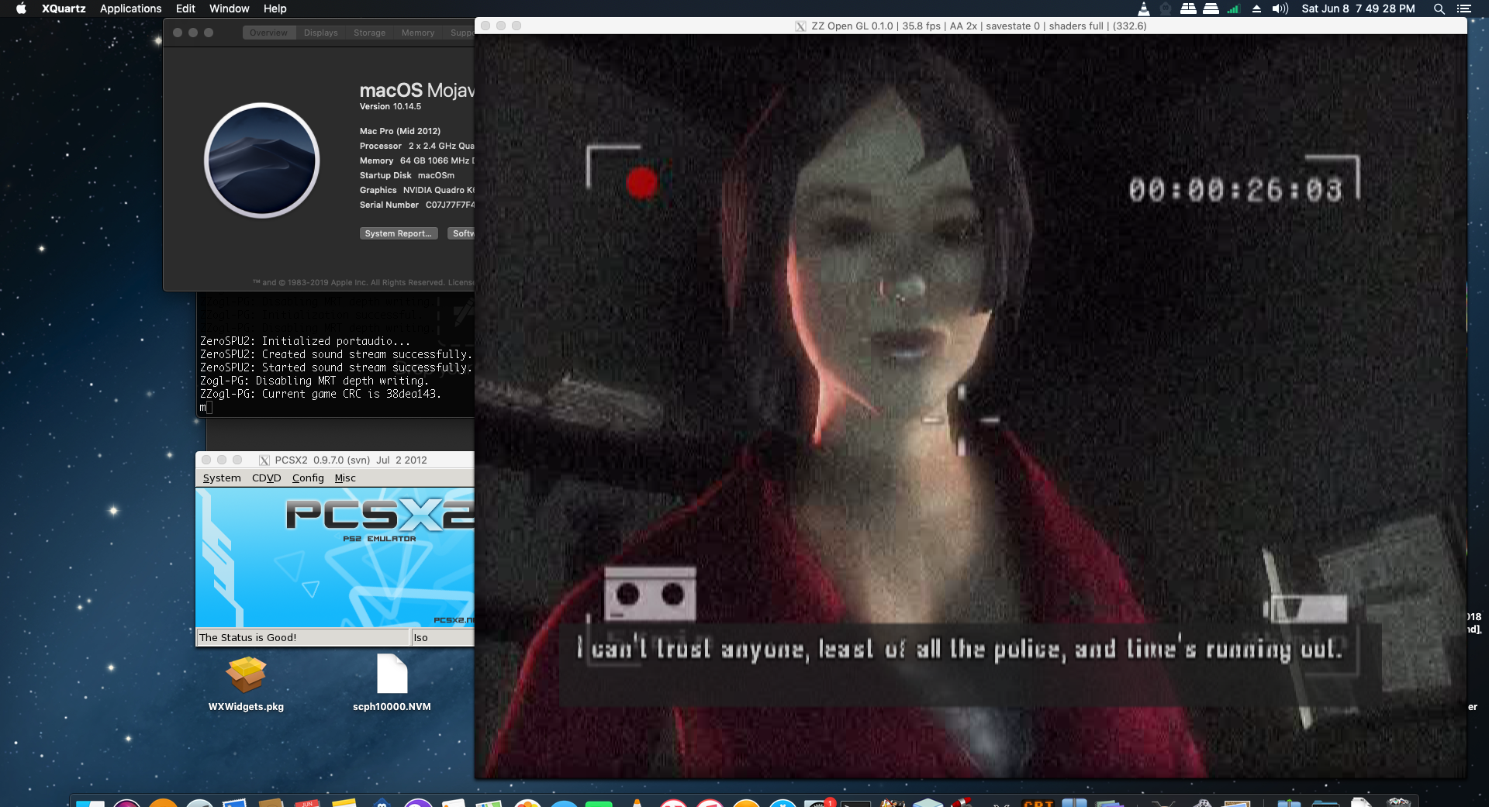Click the 'Started sound stream successfully' terminal line
1489x807 pixels.
[336, 367]
